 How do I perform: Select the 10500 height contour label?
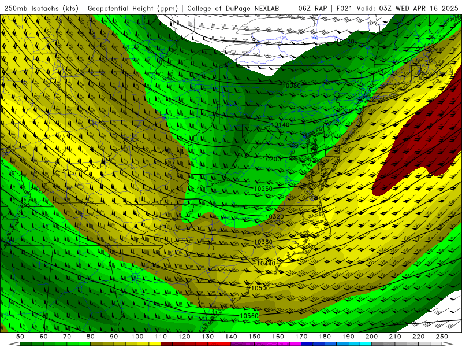click(260, 288)
